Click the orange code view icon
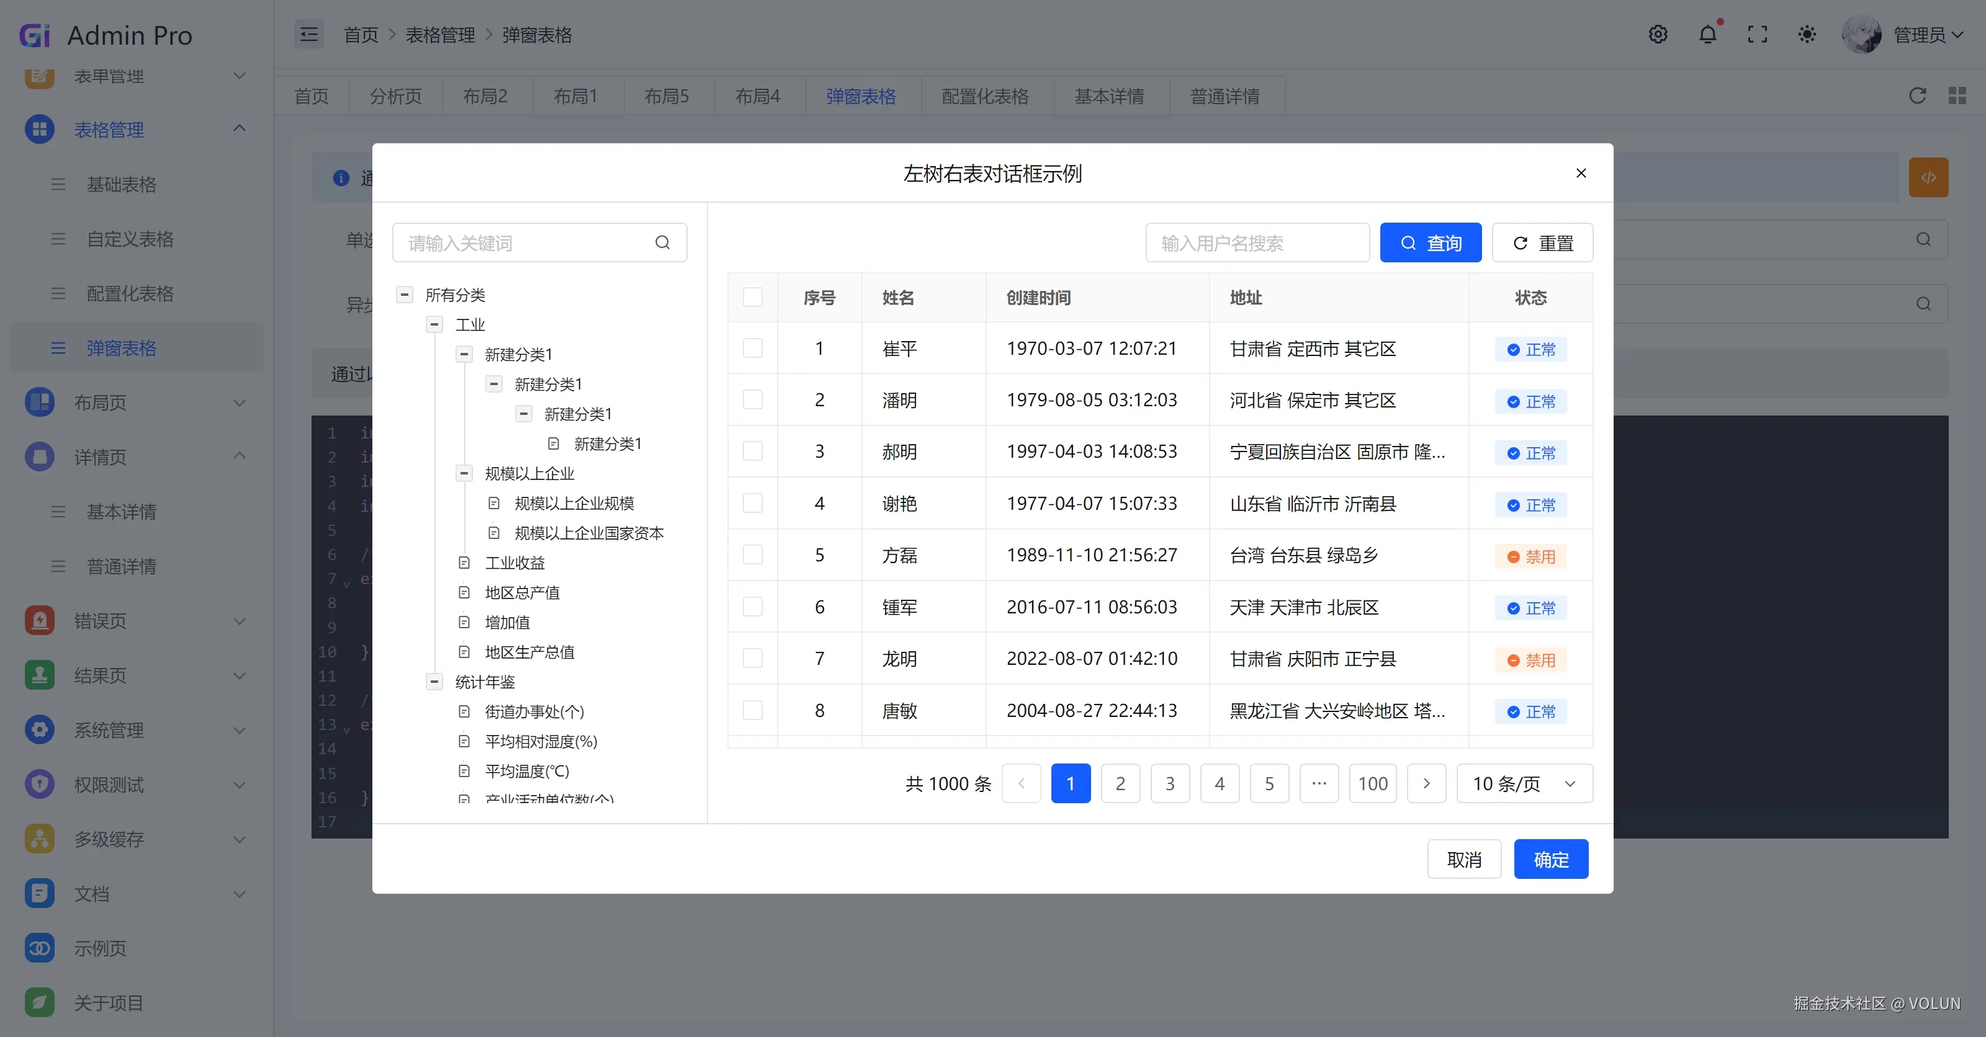The width and height of the screenshot is (1986, 1037). (1928, 177)
